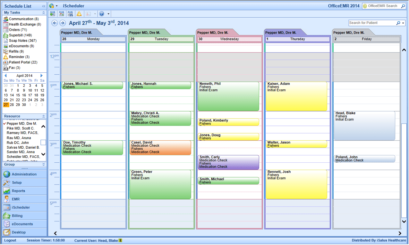Switch to the Wednesday Pepper MD tab
Screen dimensions: 409x245
click(213, 33)
